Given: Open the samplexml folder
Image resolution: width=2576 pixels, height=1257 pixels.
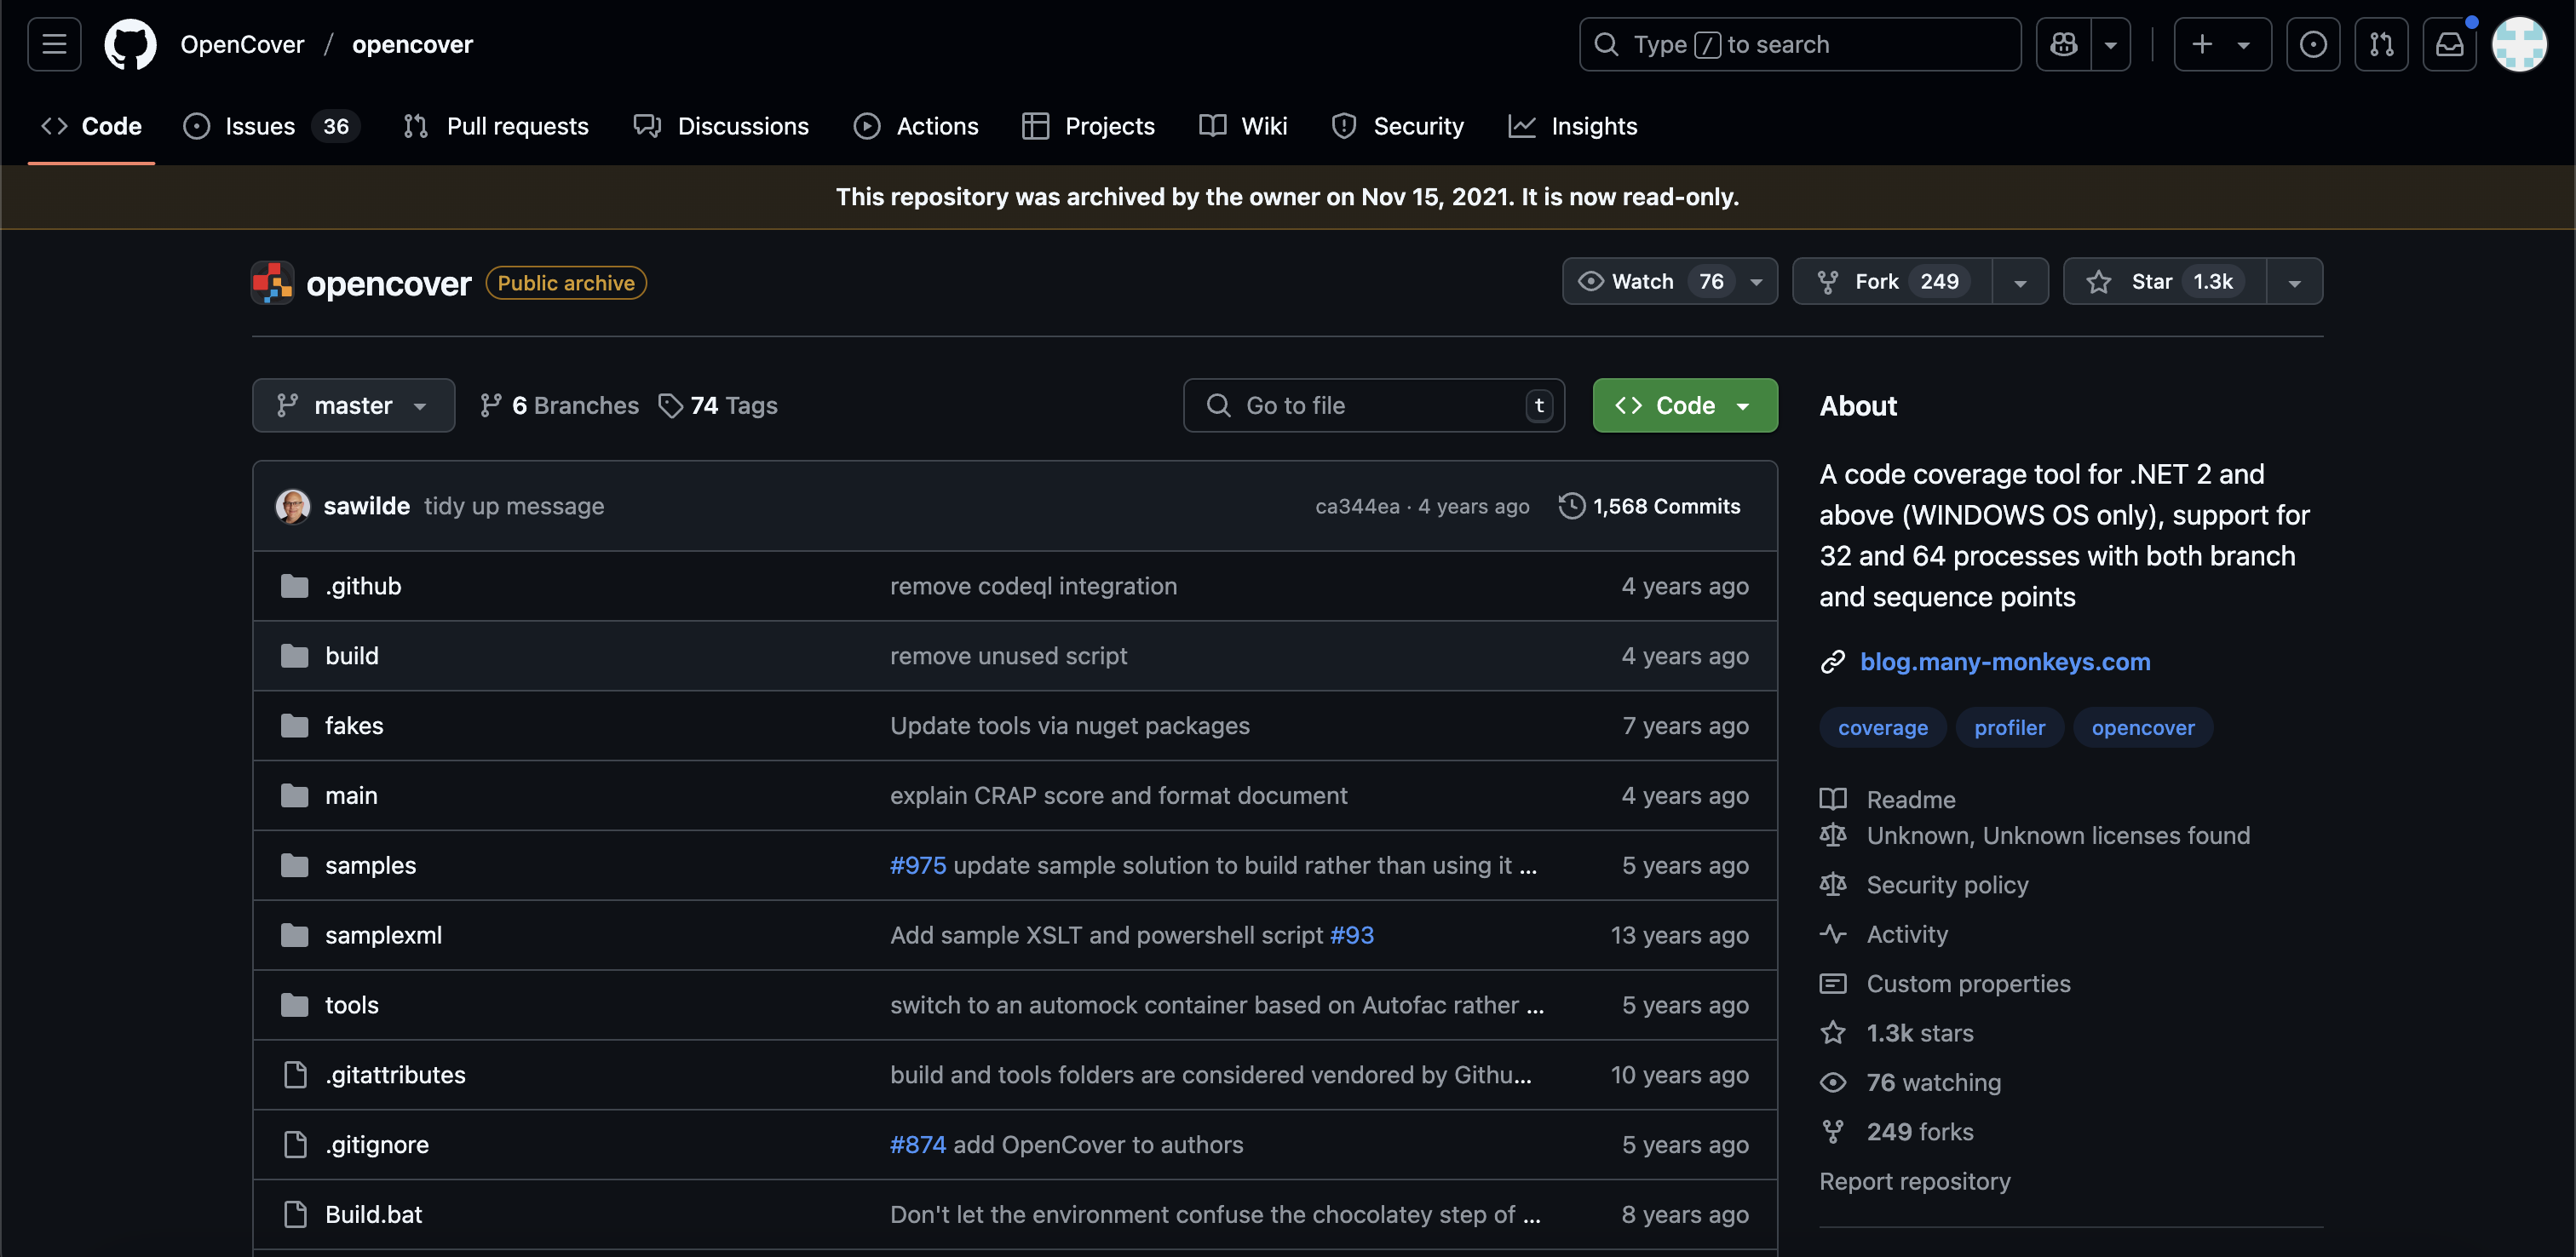Looking at the screenshot, I should point(383,936).
